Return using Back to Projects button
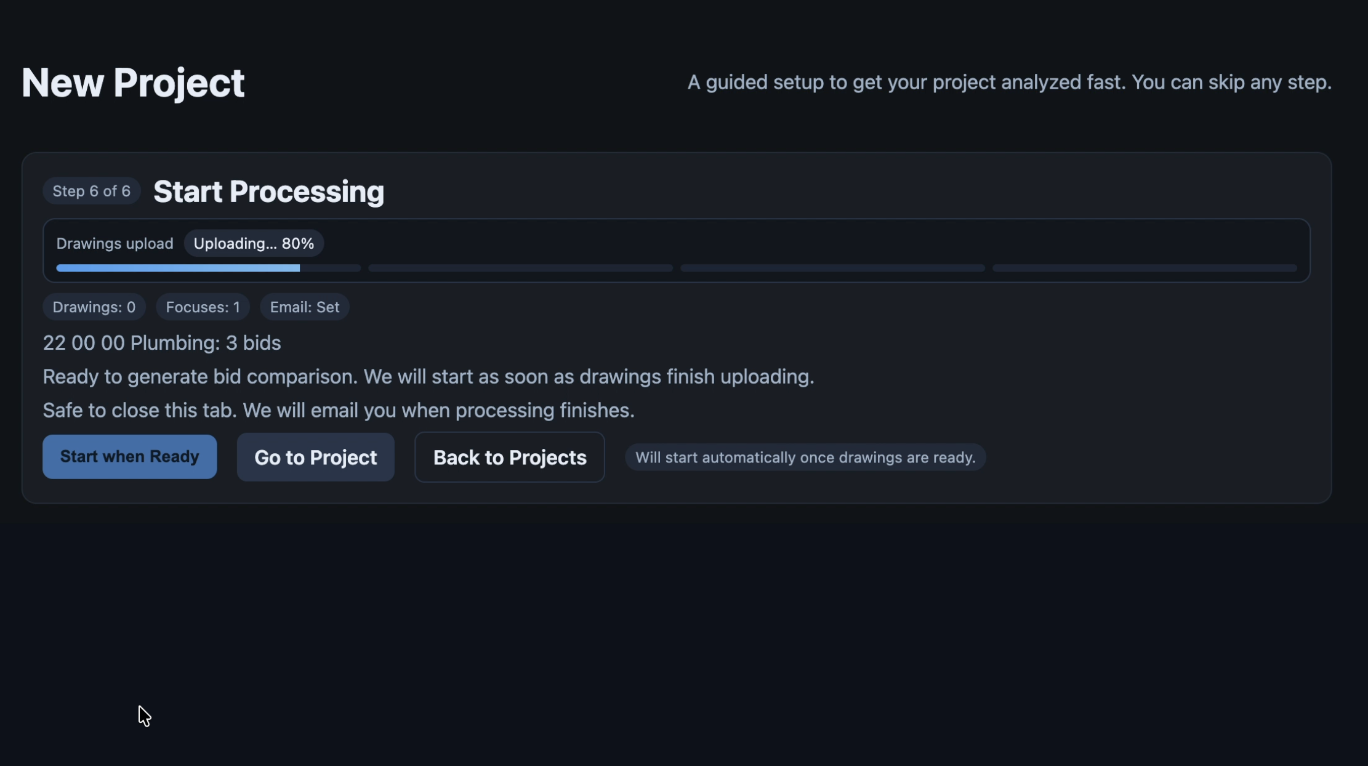This screenshot has width=1368, height=766. click(x=509, y=458)
